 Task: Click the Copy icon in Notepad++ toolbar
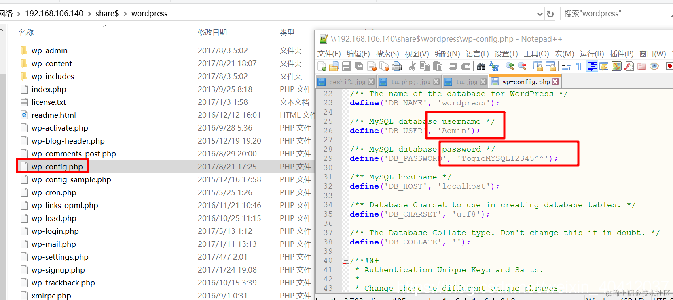click(x=425, y=66)
